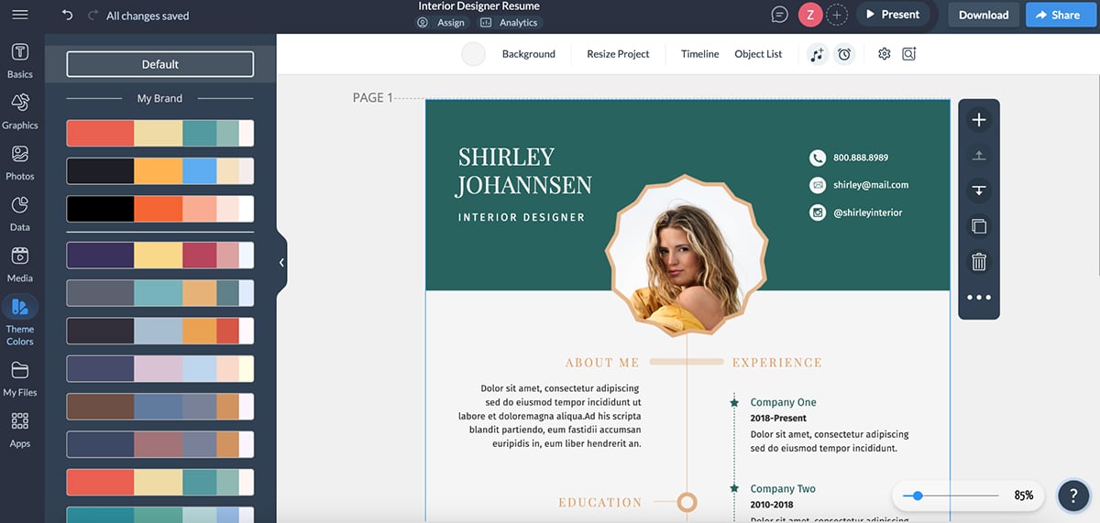Open the Photos sidebar panel
The height and width of the screenshot is (523, 1100).
coord(19,162)
